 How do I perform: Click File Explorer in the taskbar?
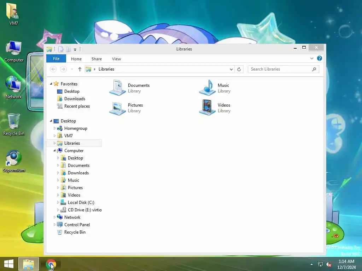coord(29,264)
